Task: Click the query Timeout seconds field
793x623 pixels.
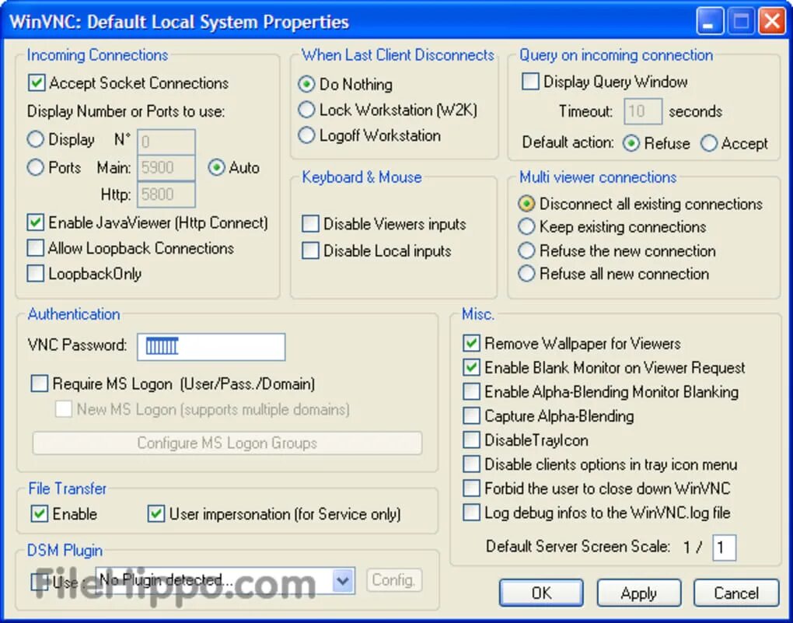Action: [x=643, y=111]
